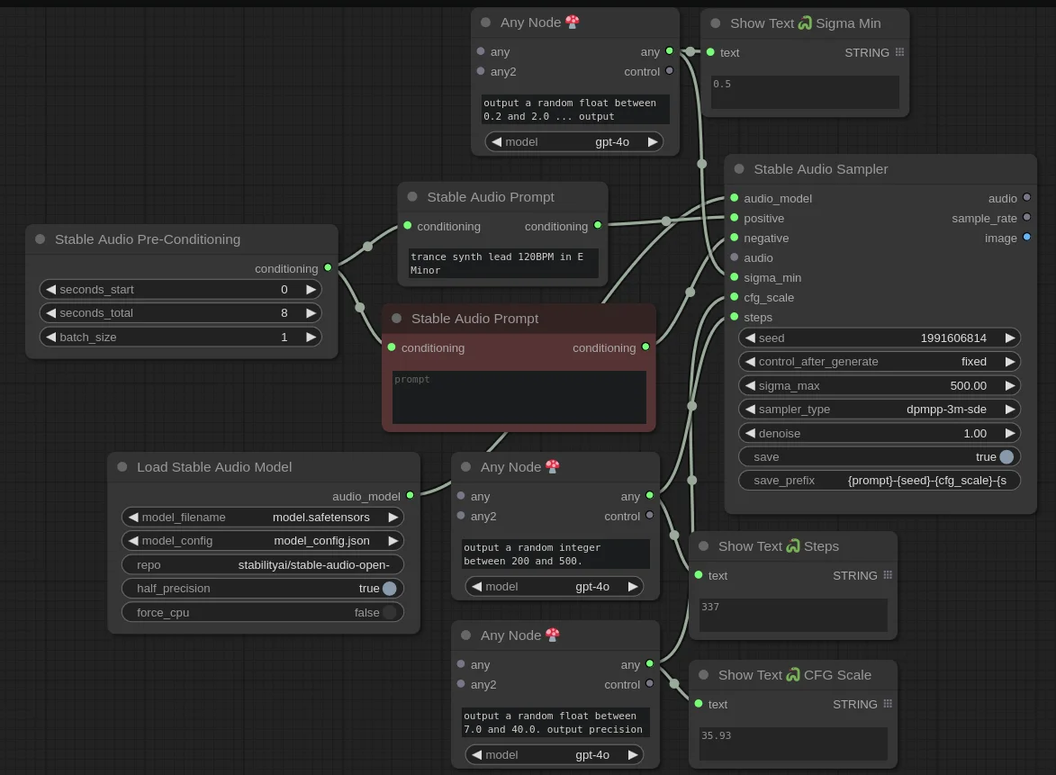Click the Load Stable Audio Model title
The image size is (1056, 775).
point(214,466)
